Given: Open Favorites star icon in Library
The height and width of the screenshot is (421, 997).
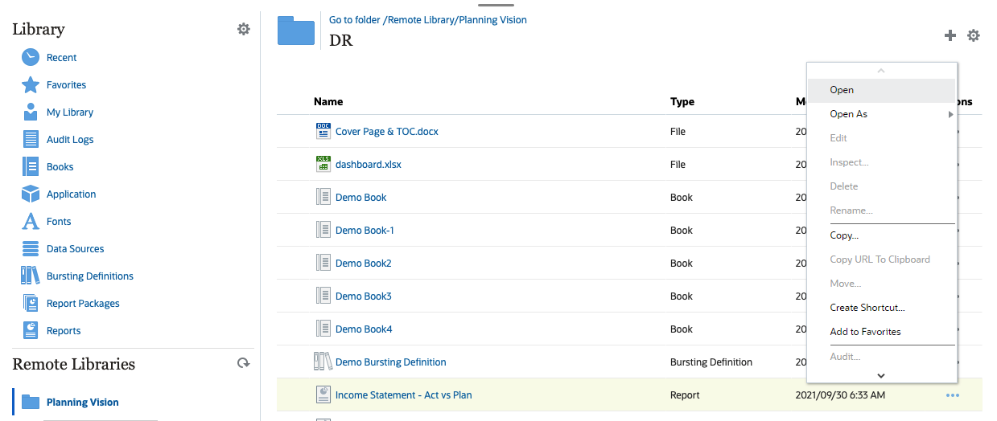Looking at the screenshot, I should coord(31,85).
